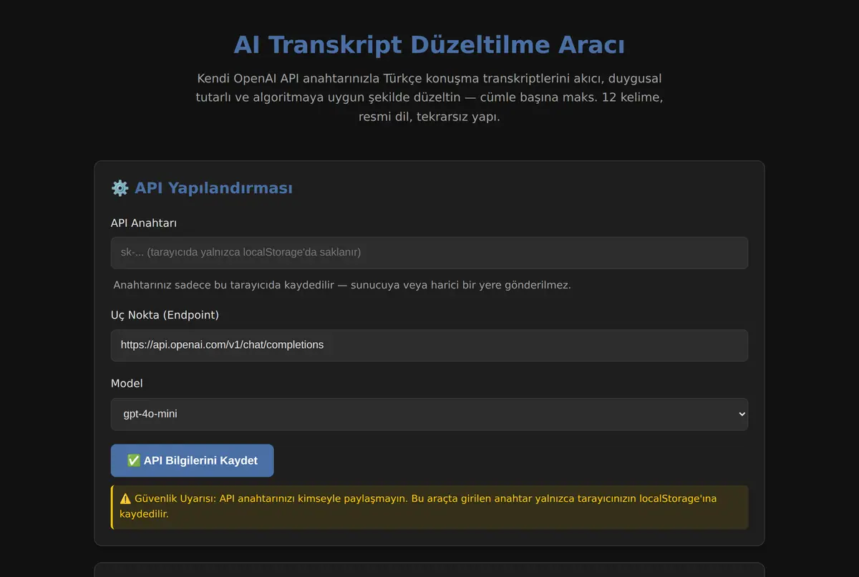
Task: Click the AI Transkript Düzeltilme Aracı heading
Action: 429,45
